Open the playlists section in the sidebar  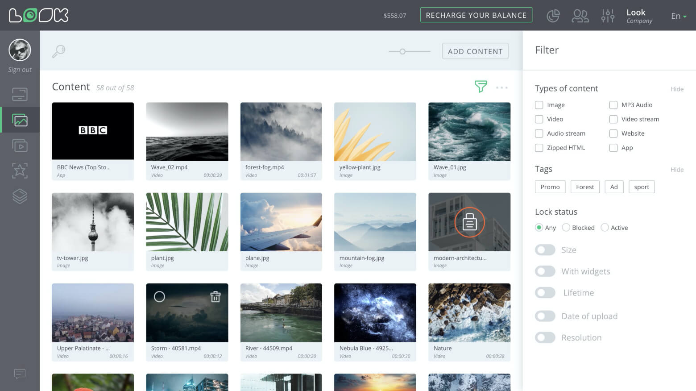[20, 146]
